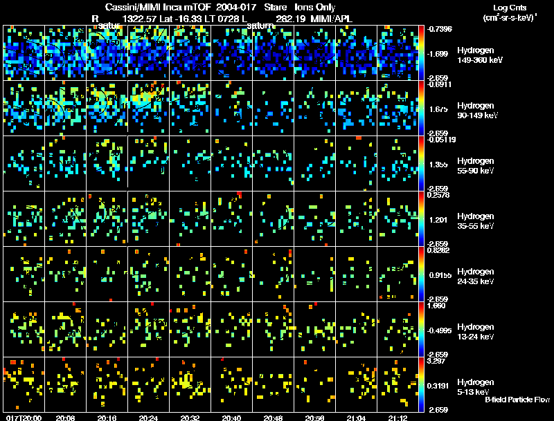Screen dimensions: 554x421
Task: Click the 'Hydrogen 5-13 keV' row label
Action: (476, 387)
